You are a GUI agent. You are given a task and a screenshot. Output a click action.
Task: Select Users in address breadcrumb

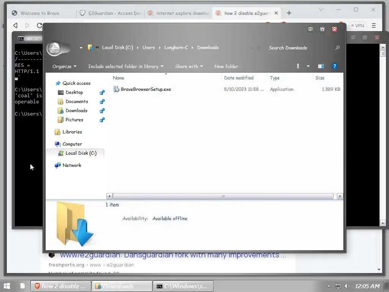pyautogui.click(x=149, y=48)
